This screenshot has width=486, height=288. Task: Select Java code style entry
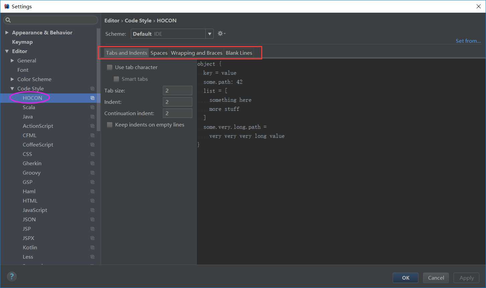[28, 116]
